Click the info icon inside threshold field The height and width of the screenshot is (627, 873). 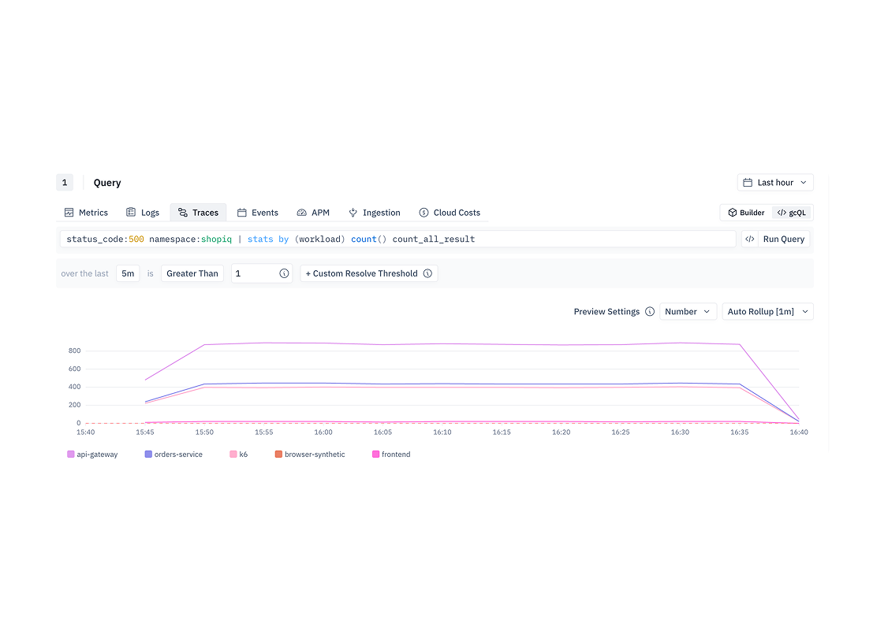pyautogui.click(x=284, y=273)
